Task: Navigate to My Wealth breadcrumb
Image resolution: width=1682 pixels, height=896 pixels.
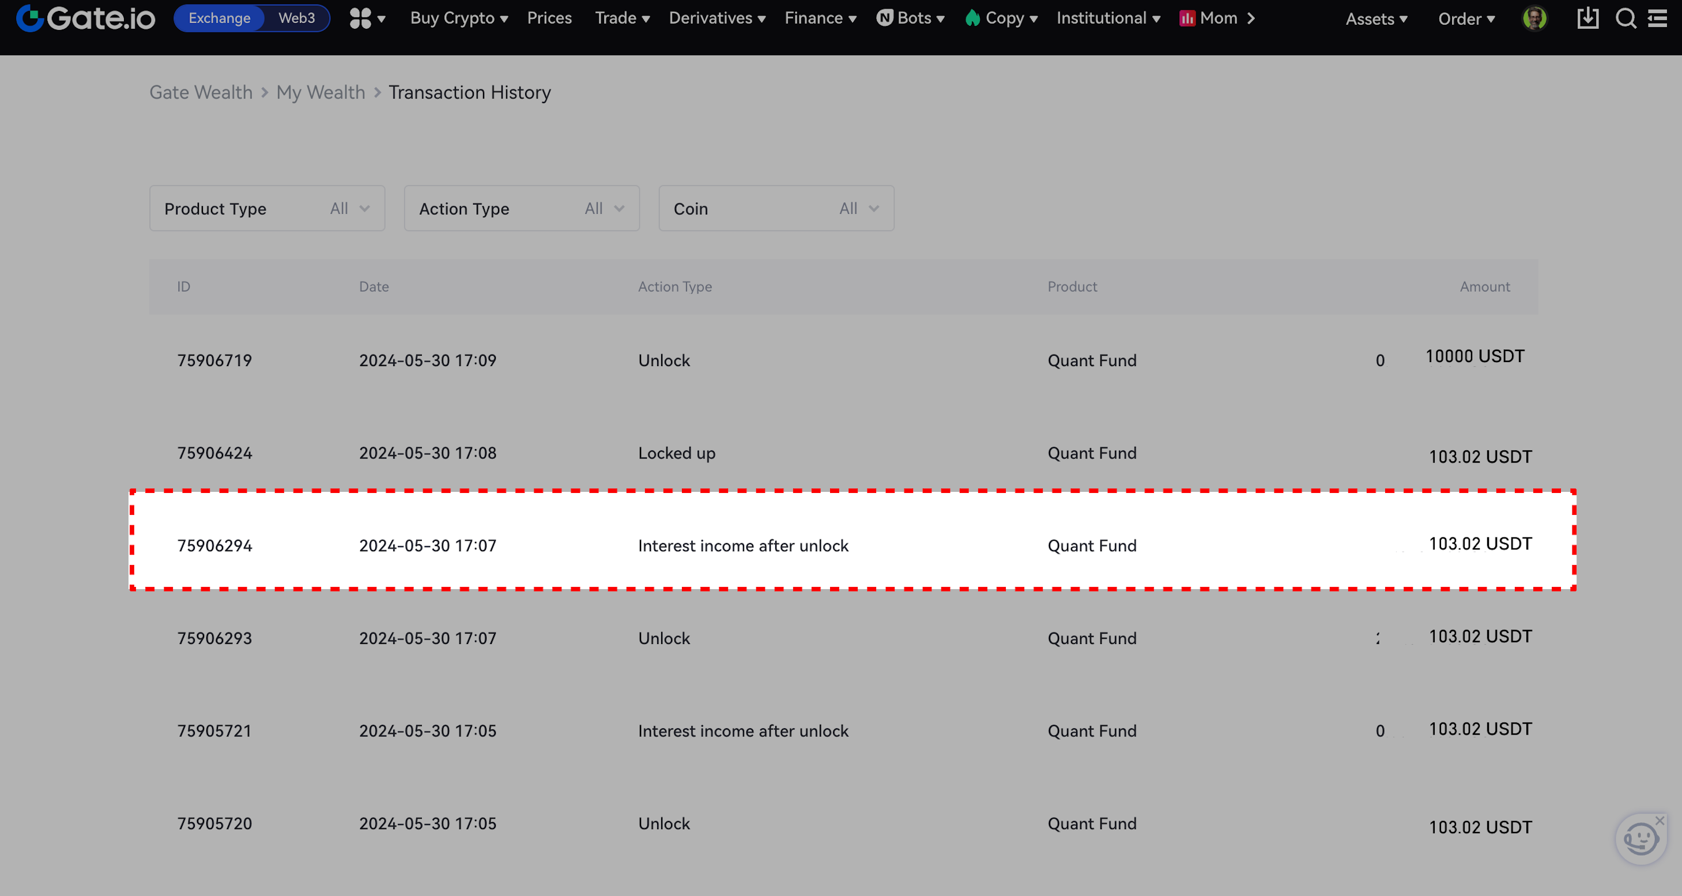Action: tap(320, 93)
